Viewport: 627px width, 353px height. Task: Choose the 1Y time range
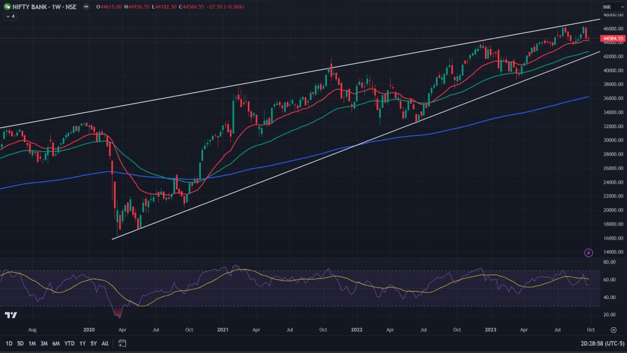82,343
